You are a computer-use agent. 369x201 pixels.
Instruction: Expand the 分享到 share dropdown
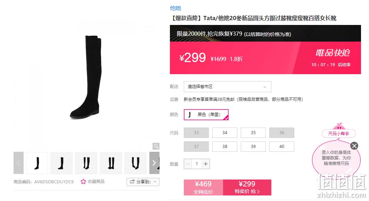click(x=143, y=182)
